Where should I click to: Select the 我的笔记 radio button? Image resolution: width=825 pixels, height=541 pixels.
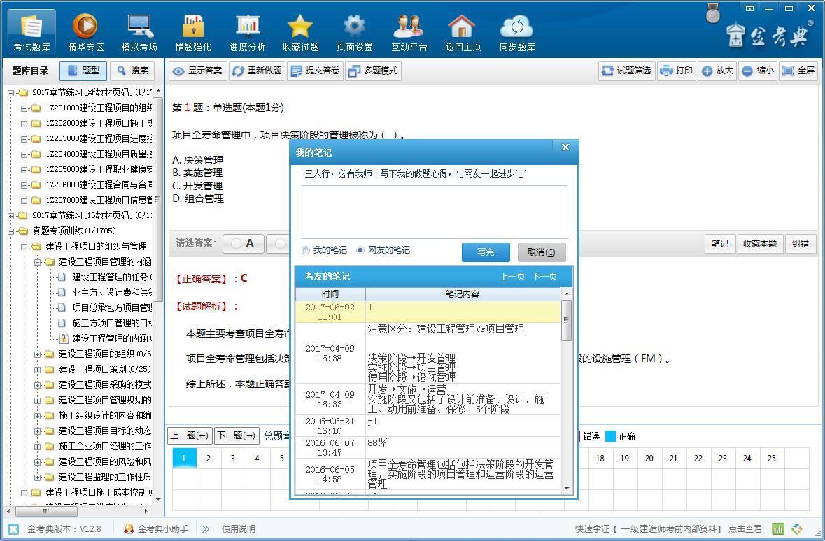tap(306, 250)
